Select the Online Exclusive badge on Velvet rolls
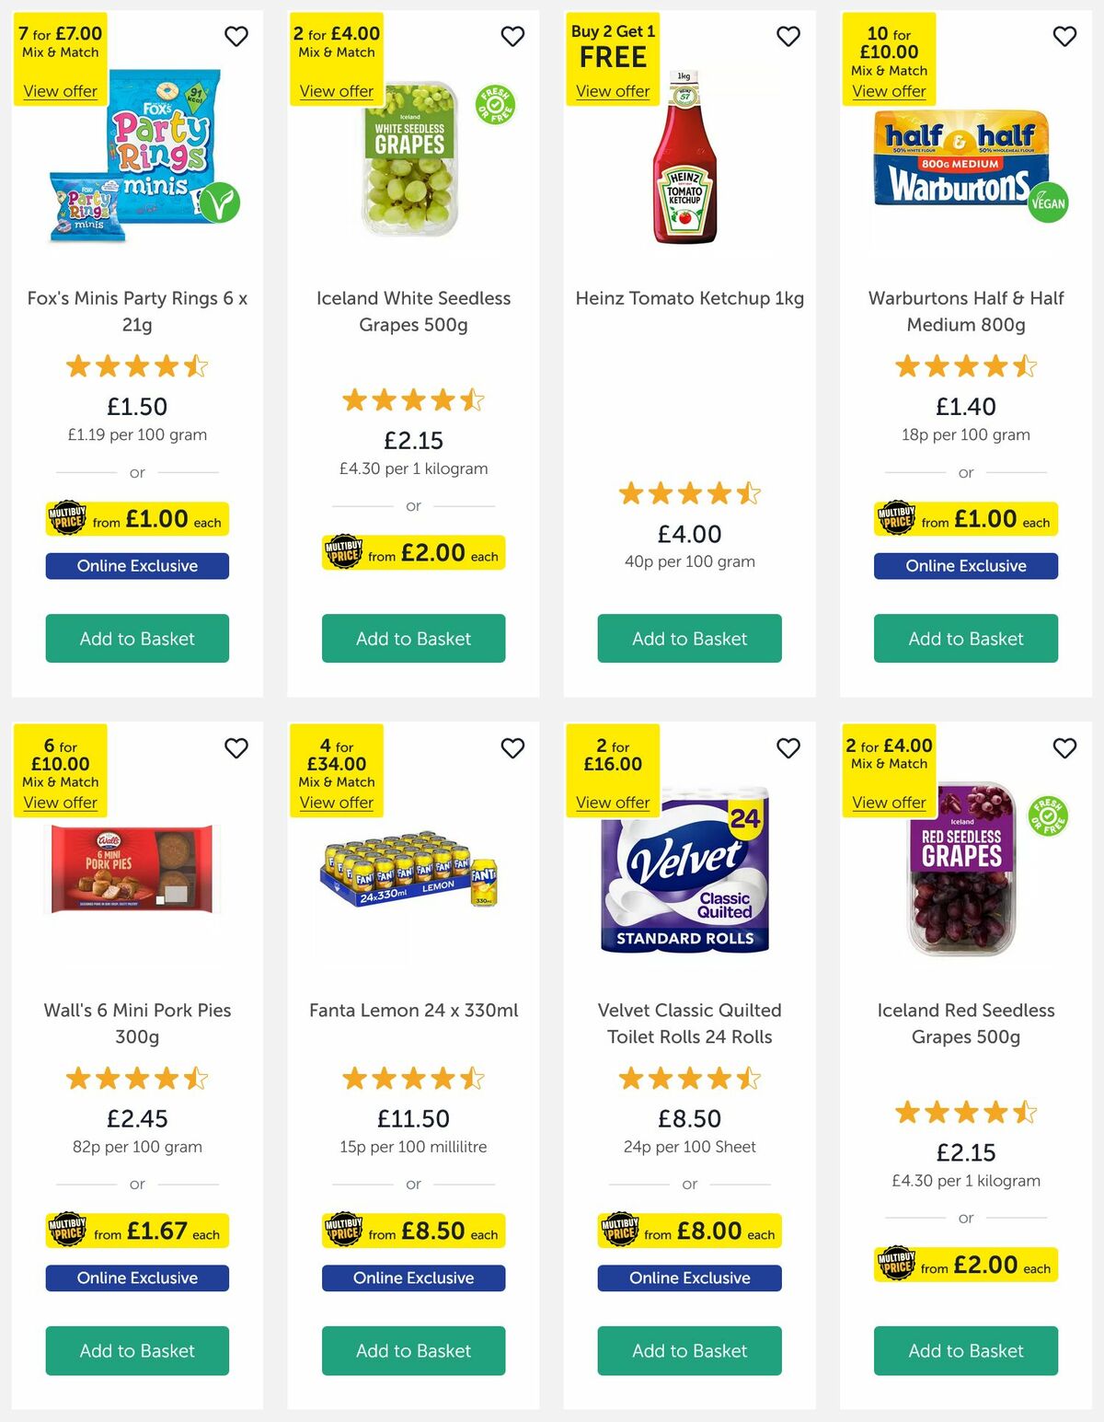The height and width of the screenshot is (1422, 1104). pos(688,1277)
